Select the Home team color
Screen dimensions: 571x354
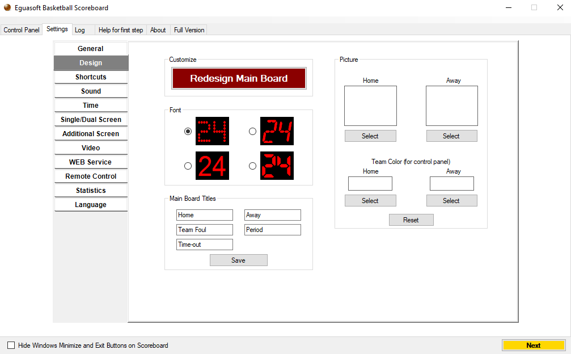(x=370, y=201)
